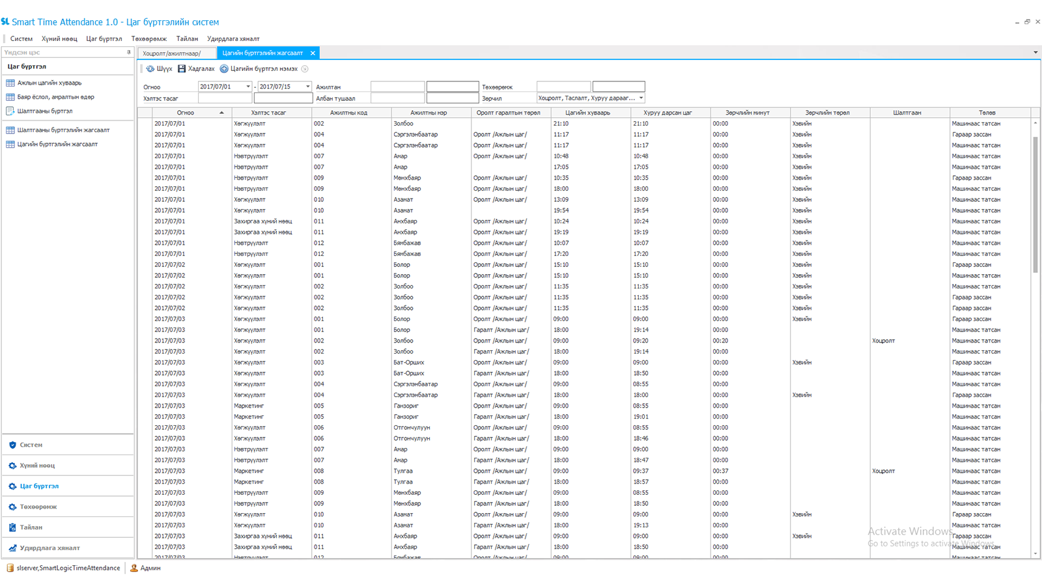The height and width of the screenshot is (586, 1042).
Task: Click the first Албан тушаал input field
Action: click(398, 98)
